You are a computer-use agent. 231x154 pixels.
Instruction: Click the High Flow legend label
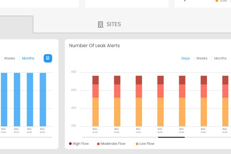pyautogui.click(x=81, y=144)
